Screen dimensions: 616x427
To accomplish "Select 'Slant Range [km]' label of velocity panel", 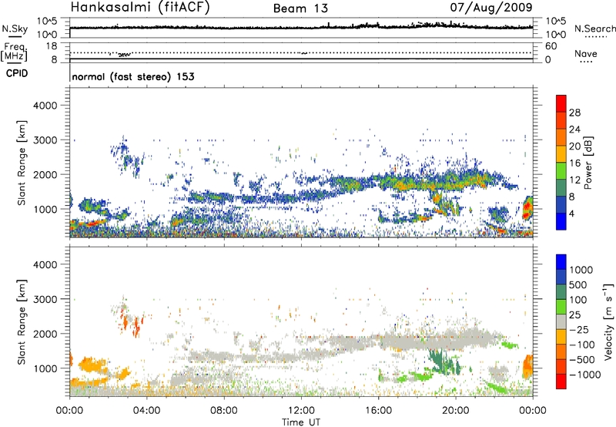I will pos(22,321).
